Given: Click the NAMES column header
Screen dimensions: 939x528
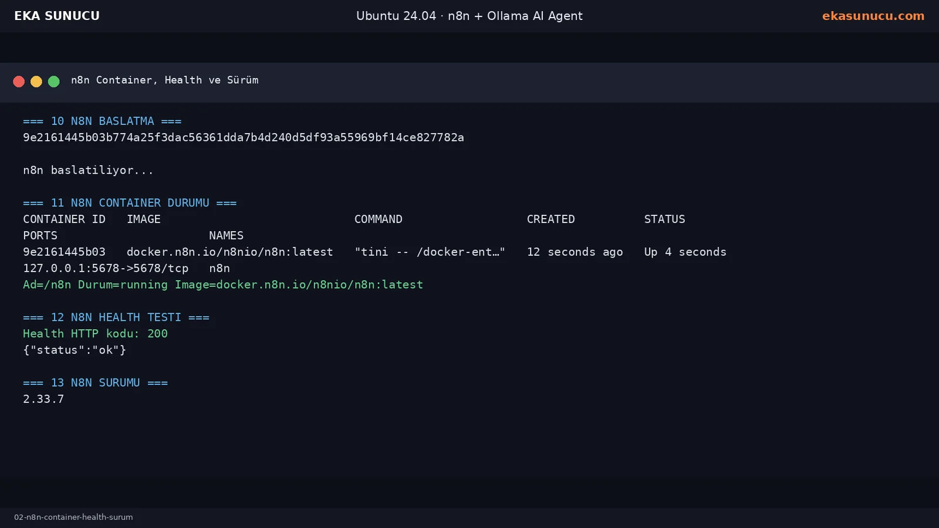Looking at the screenshot, I should pyautogui.click(x=227, y=235).
